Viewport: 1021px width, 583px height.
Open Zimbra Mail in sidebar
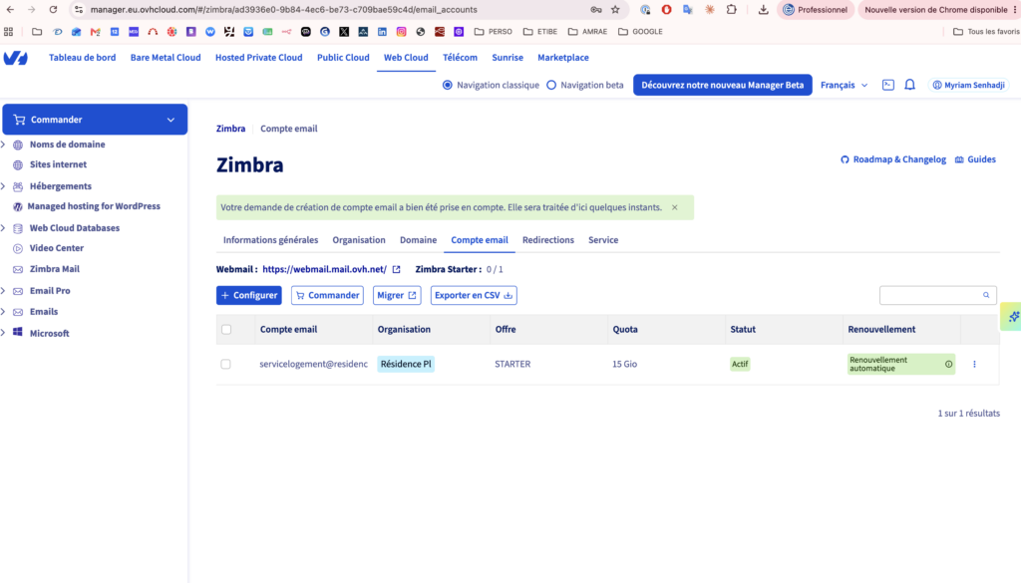[x=54, y=269]
